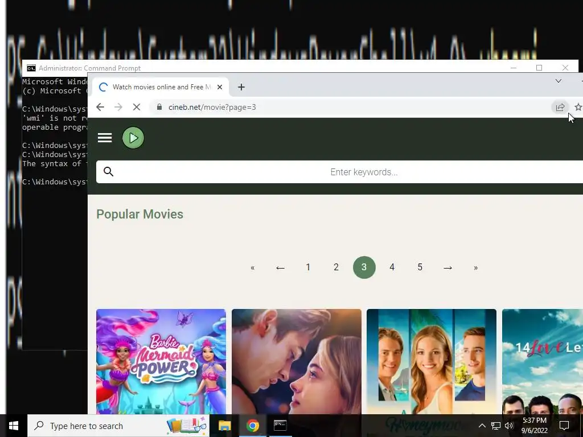The width and height of the screenshot is (583, 437).
Task: Go to previous page with left arrow
Action: pyautogui.click(x=280, y=267)
